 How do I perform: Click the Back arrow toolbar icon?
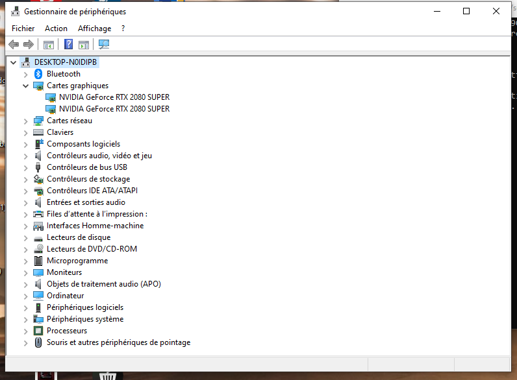(x=14, y=44)
